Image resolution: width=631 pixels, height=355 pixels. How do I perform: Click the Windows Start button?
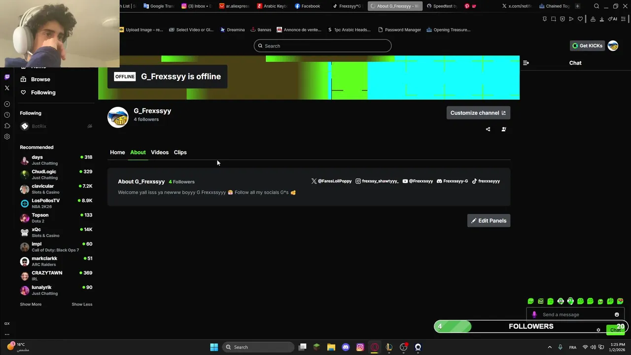point(214,347)
